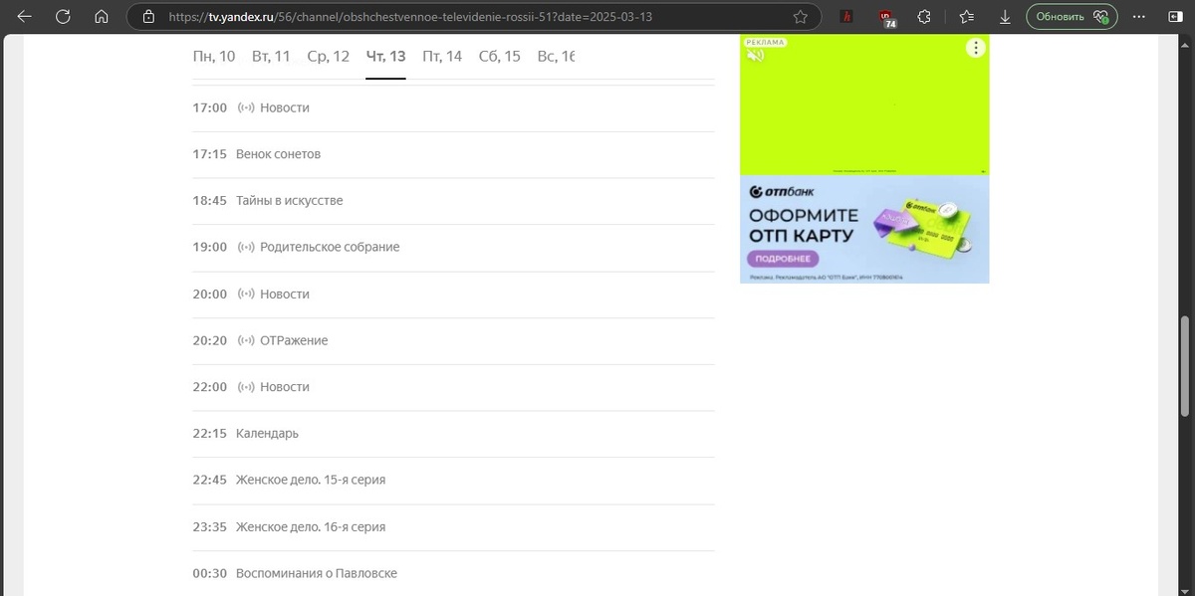View site info via the lock icon
Image resolution: width=1195 pixels, height=596 pixels.
tap(148, 17)
